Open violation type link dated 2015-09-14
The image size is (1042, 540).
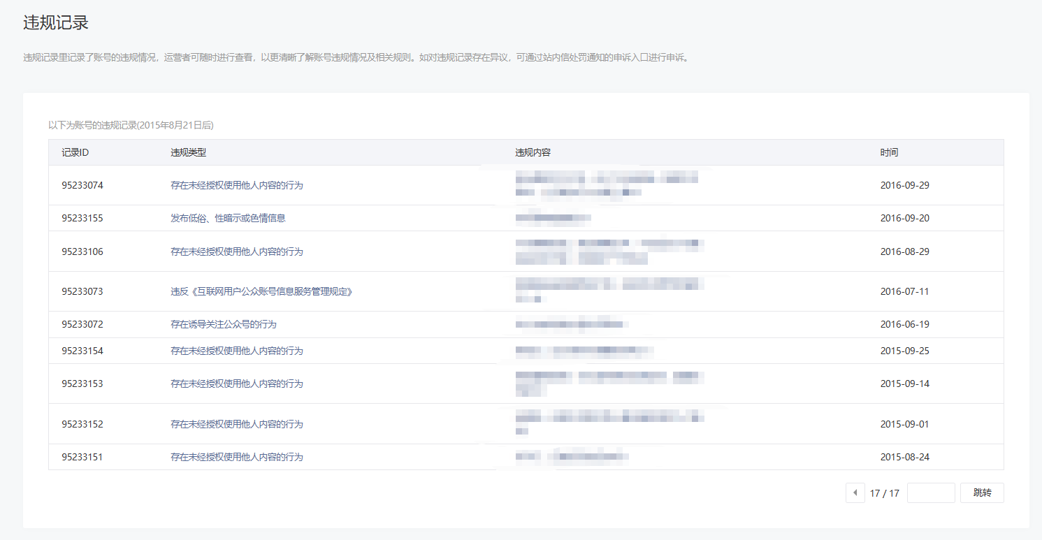tap(237, 384)
